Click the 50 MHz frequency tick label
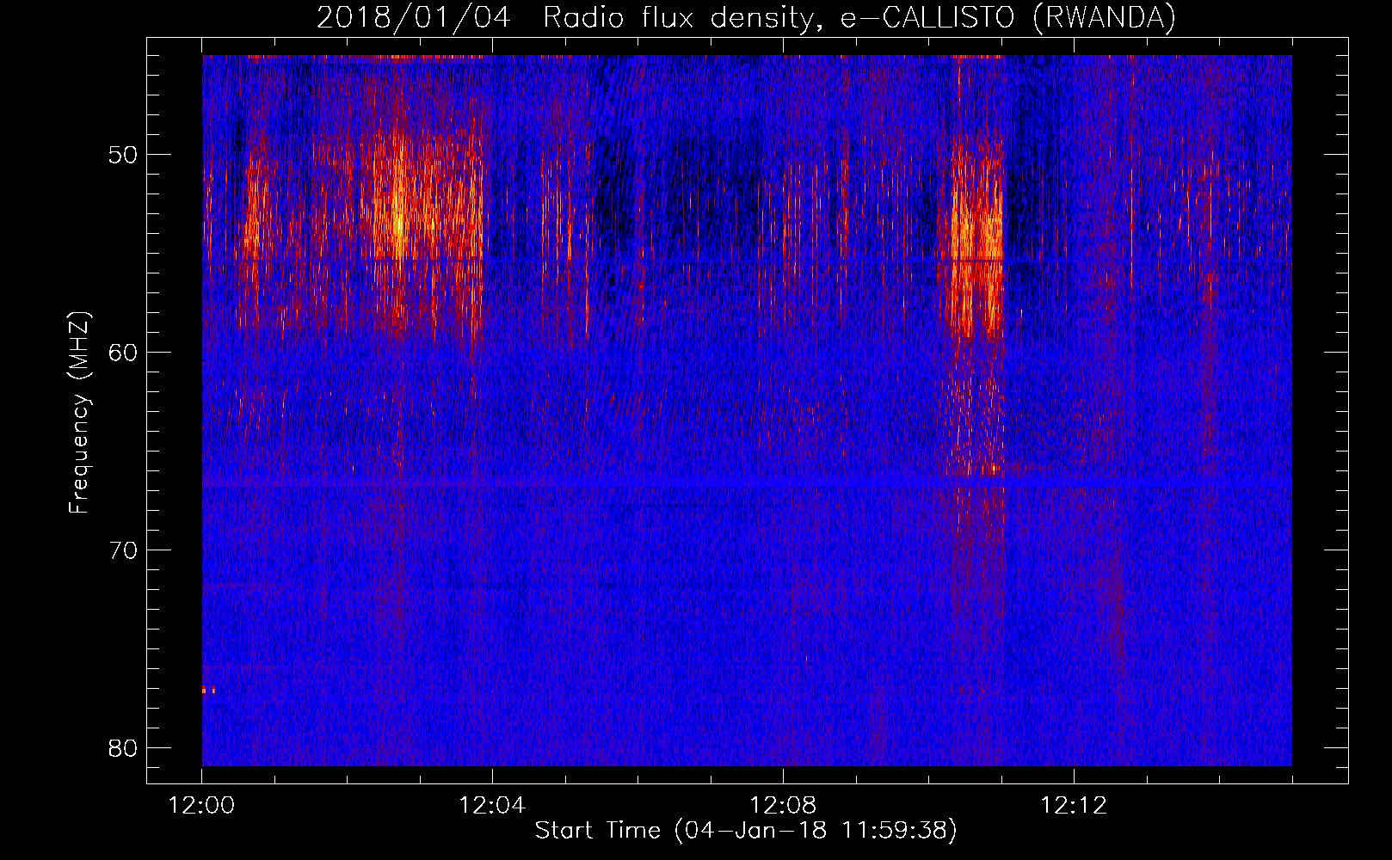This screenshot has width=1392, height=860. pyautogui.click(x=124, y=155)
